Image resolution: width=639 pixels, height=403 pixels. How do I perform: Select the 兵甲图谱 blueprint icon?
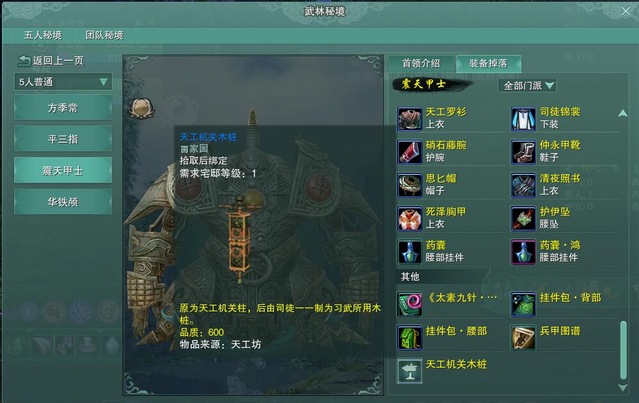pos(523,338)
